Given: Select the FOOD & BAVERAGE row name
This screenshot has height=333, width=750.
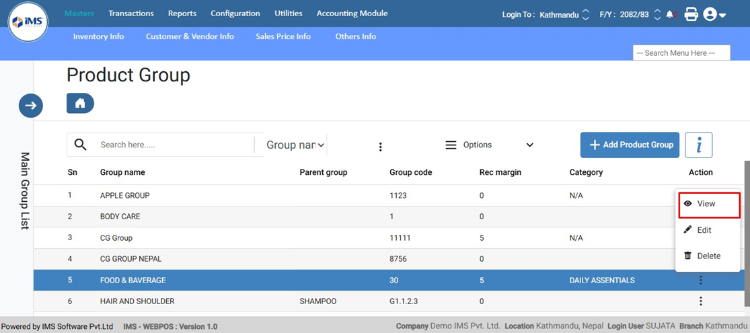Looking at the screenshot, I should 133,280.
